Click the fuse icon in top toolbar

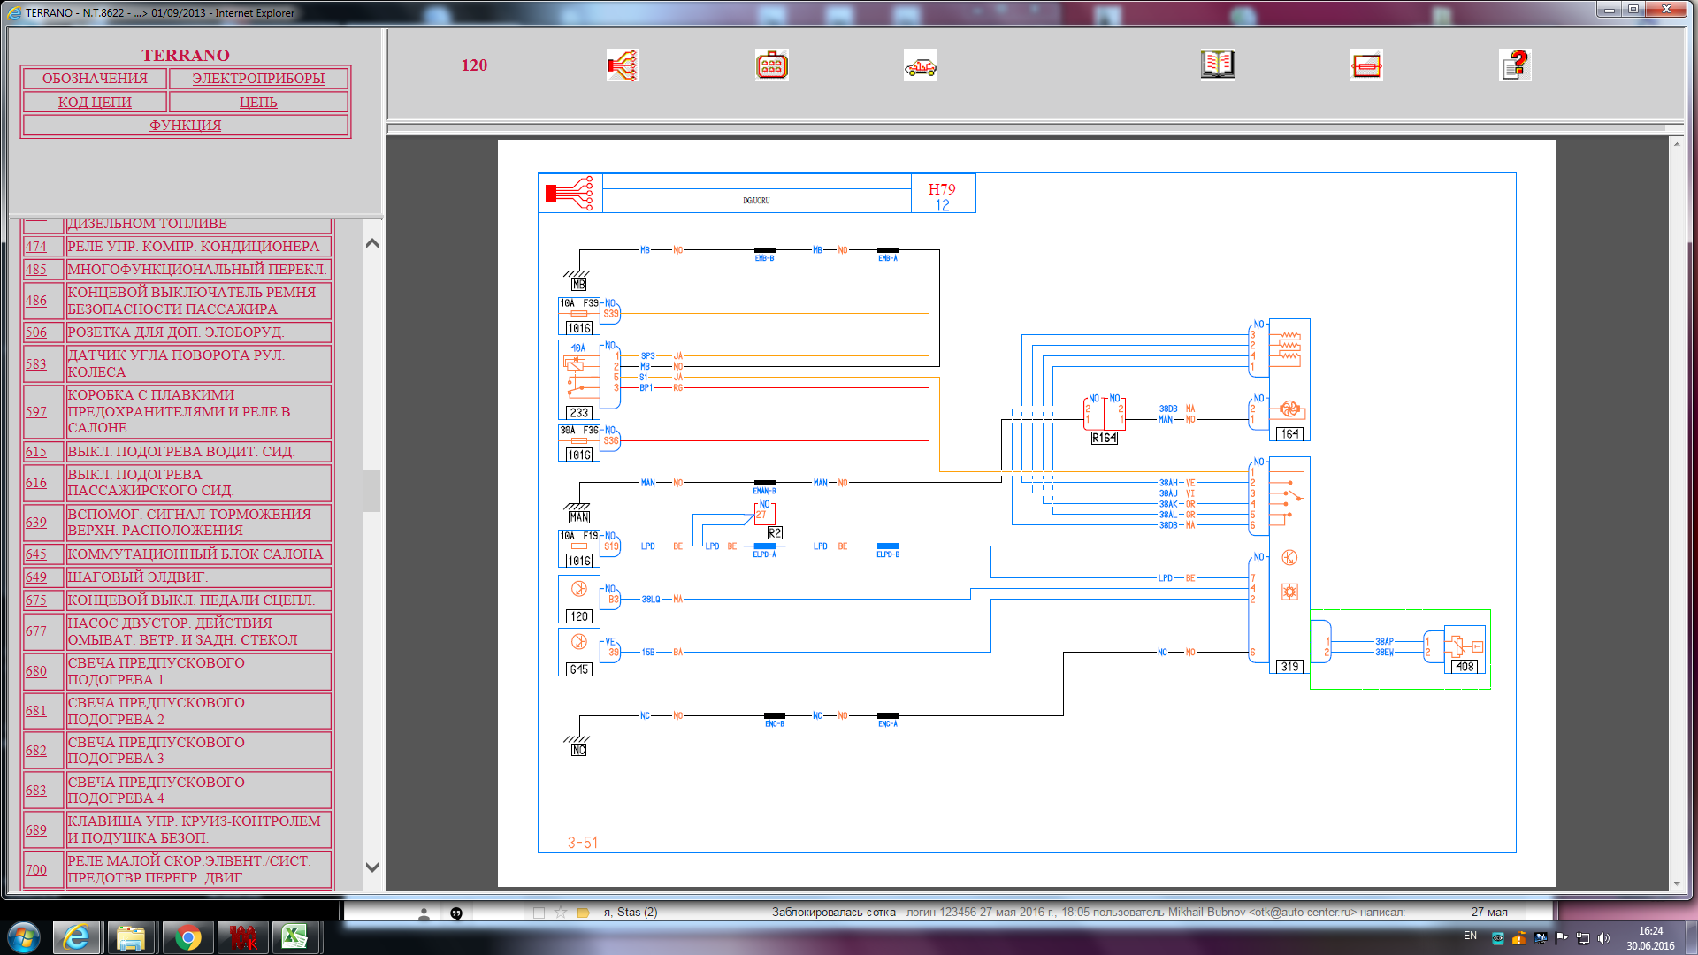(x=1366, y=65)
